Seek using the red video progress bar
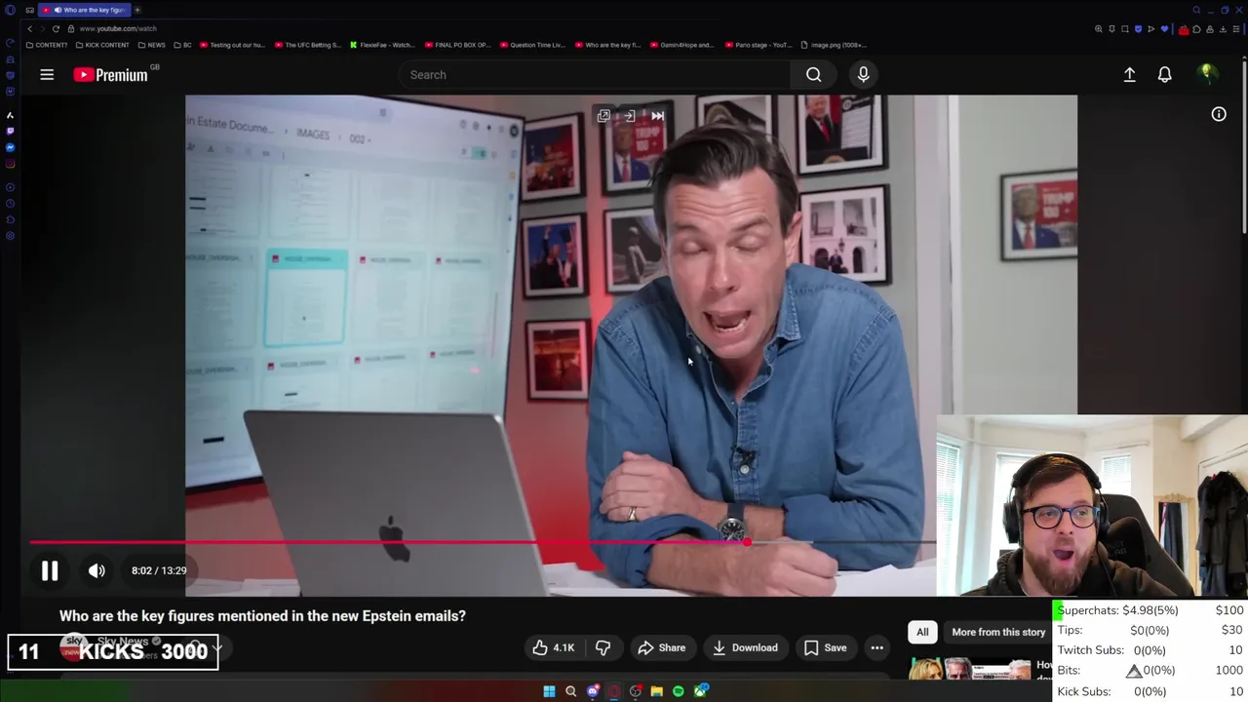Viewport: 1248px width, 702px height. pyautogui.click(x=483, y=542)
